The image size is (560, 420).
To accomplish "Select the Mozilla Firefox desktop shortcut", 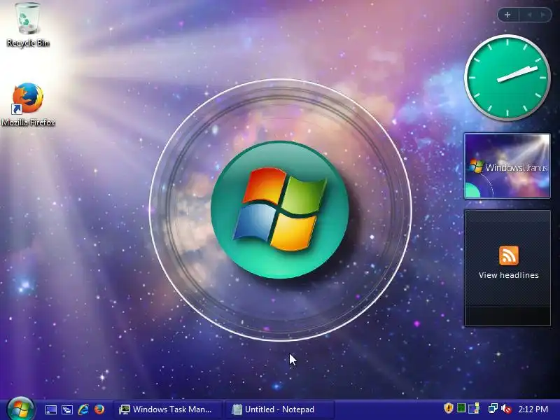I will click(x=28, y=104).
